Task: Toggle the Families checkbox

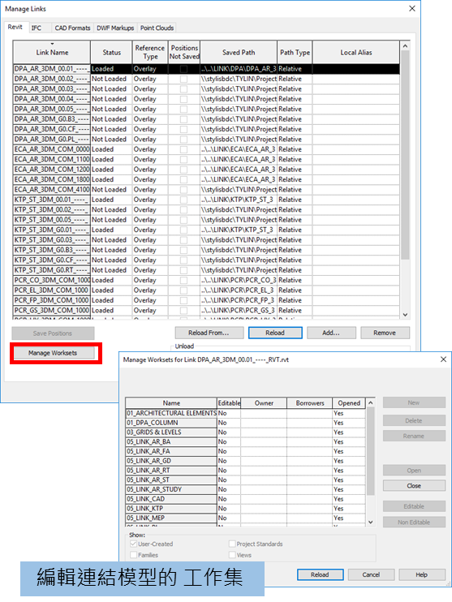Action: (x=134, y=555)
